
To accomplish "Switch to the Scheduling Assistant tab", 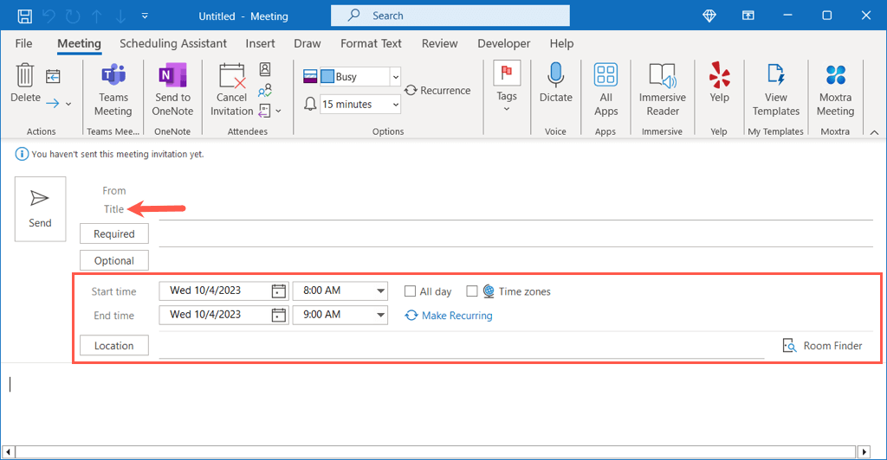I will coord(173,43).
